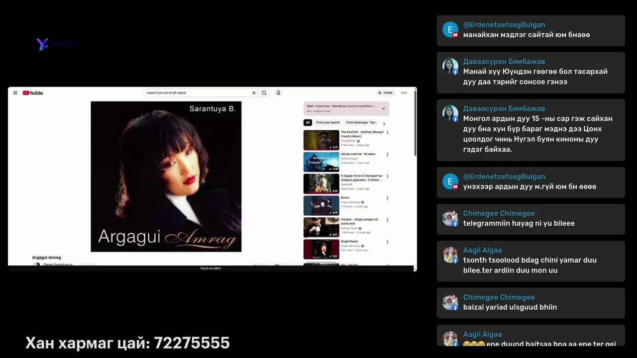Open the account avatar menu
Screen dimensions: 637x358
point(404,93)
